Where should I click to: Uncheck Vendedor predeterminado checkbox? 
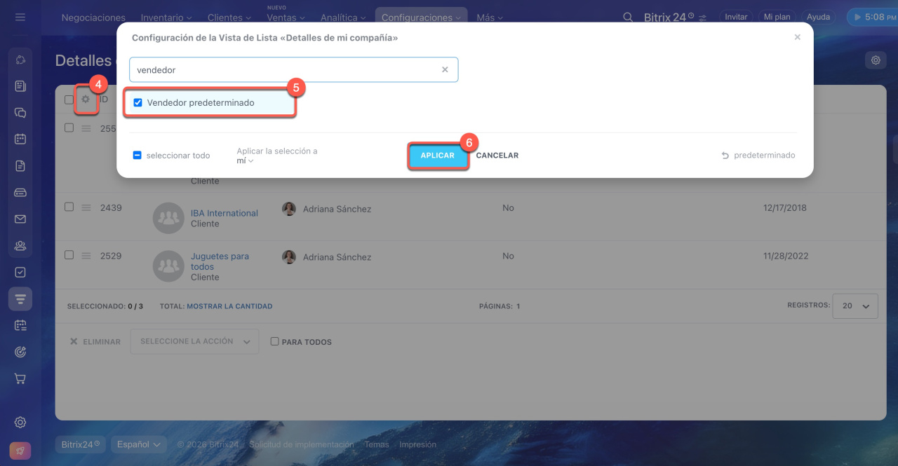point(138,103)
